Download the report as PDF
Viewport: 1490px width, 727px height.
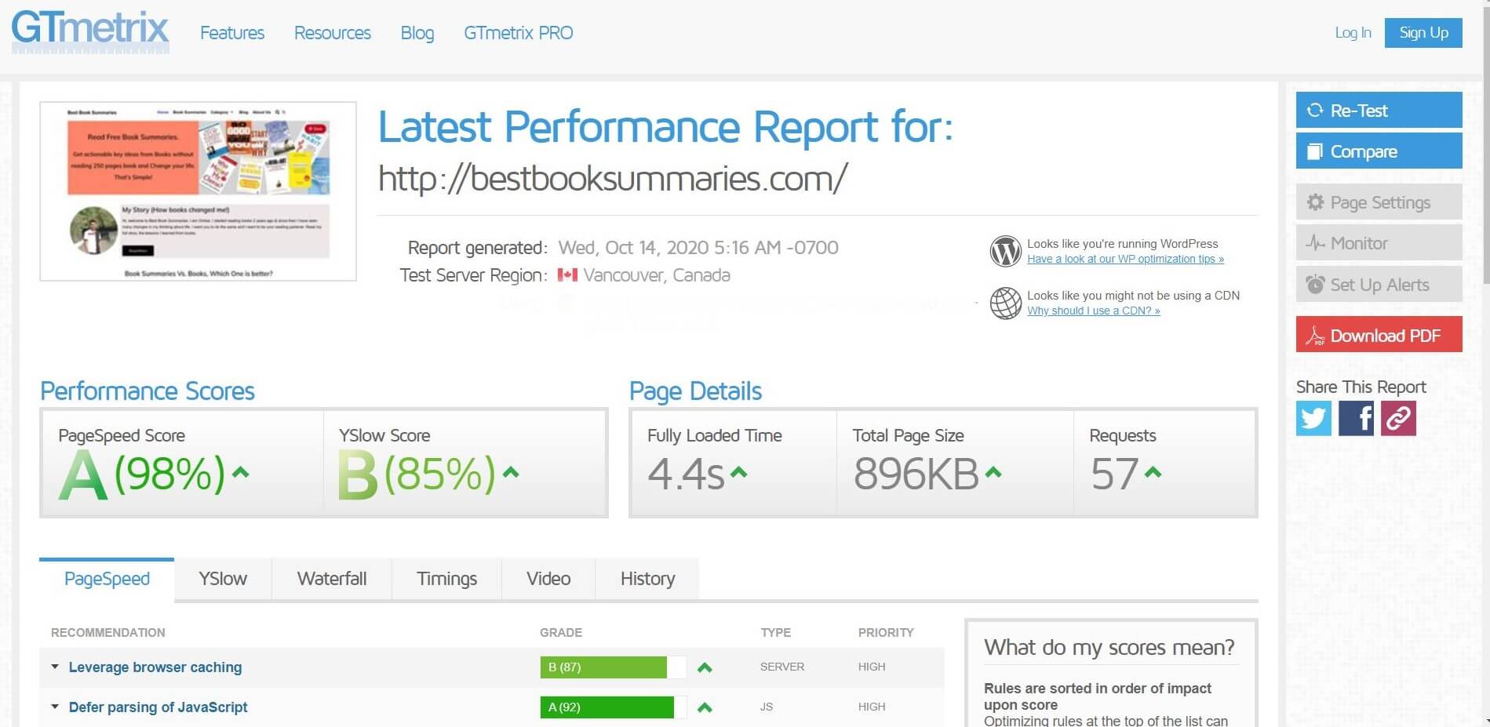1379,336
